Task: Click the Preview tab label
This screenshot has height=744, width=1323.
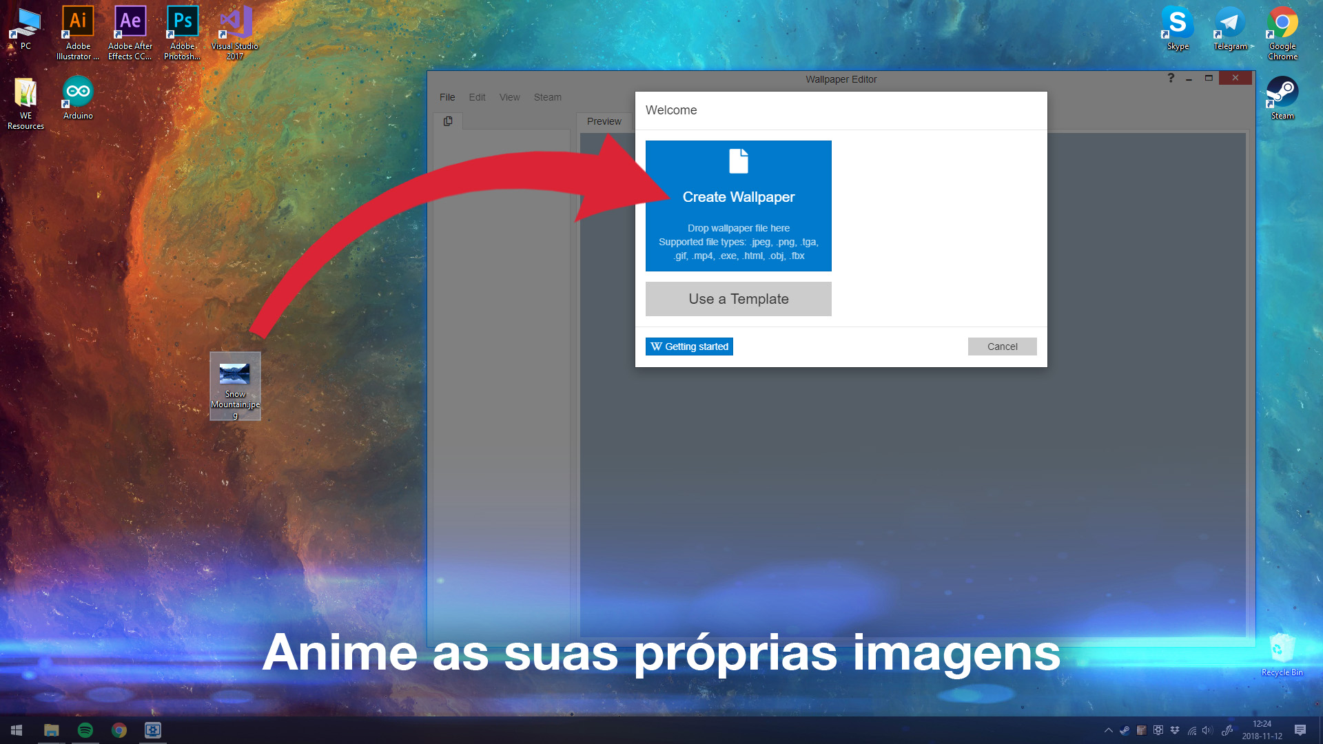Action: [x=604, y=121]
